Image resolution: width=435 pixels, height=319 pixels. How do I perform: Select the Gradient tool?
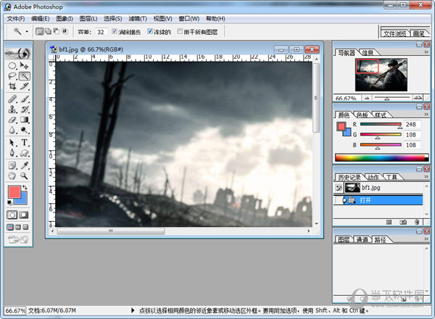[25, 120]
